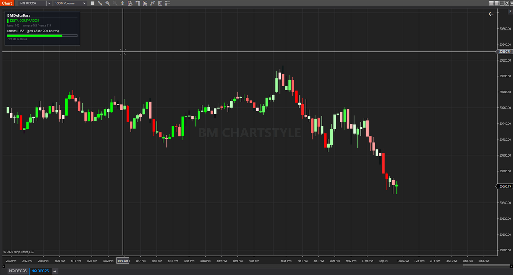Toggle the Chart Trader icon

(x=137, y=3)
